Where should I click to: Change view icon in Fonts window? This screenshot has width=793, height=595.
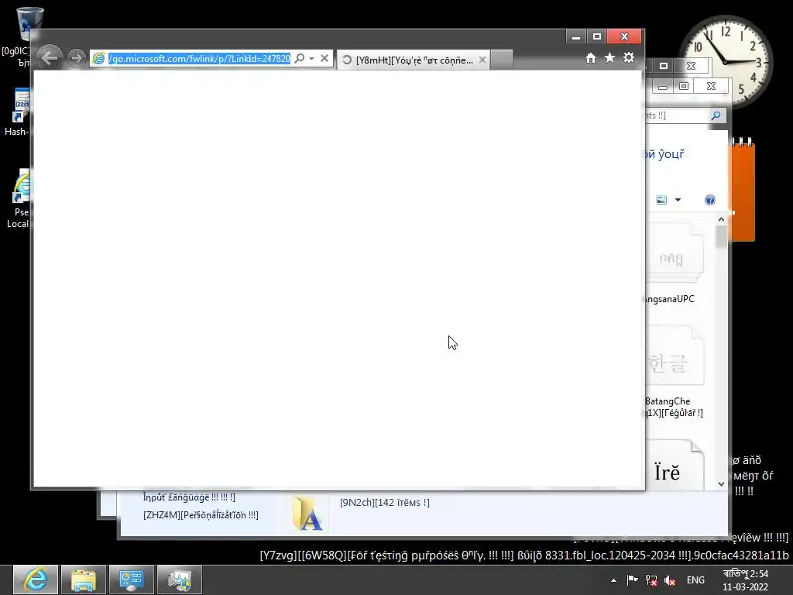pyautogui.click(x=661, y=200)
